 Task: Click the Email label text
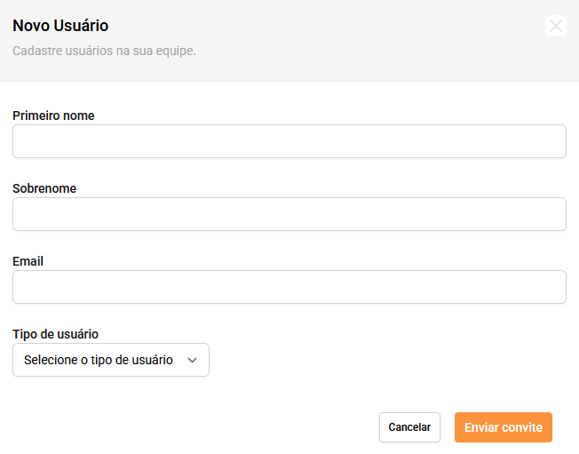28,261
